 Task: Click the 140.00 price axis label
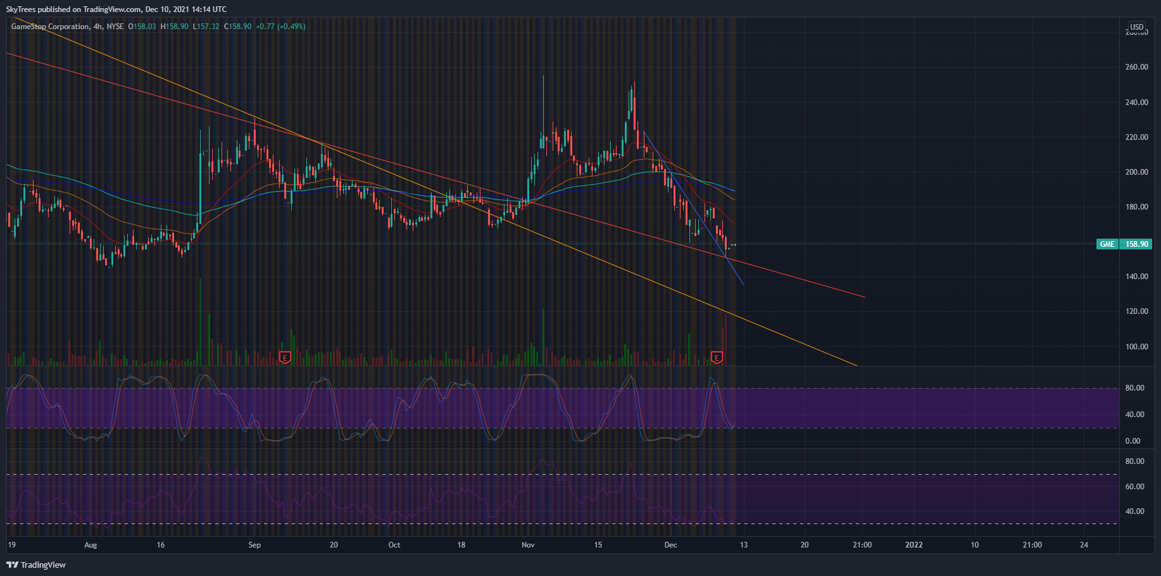1136,277
